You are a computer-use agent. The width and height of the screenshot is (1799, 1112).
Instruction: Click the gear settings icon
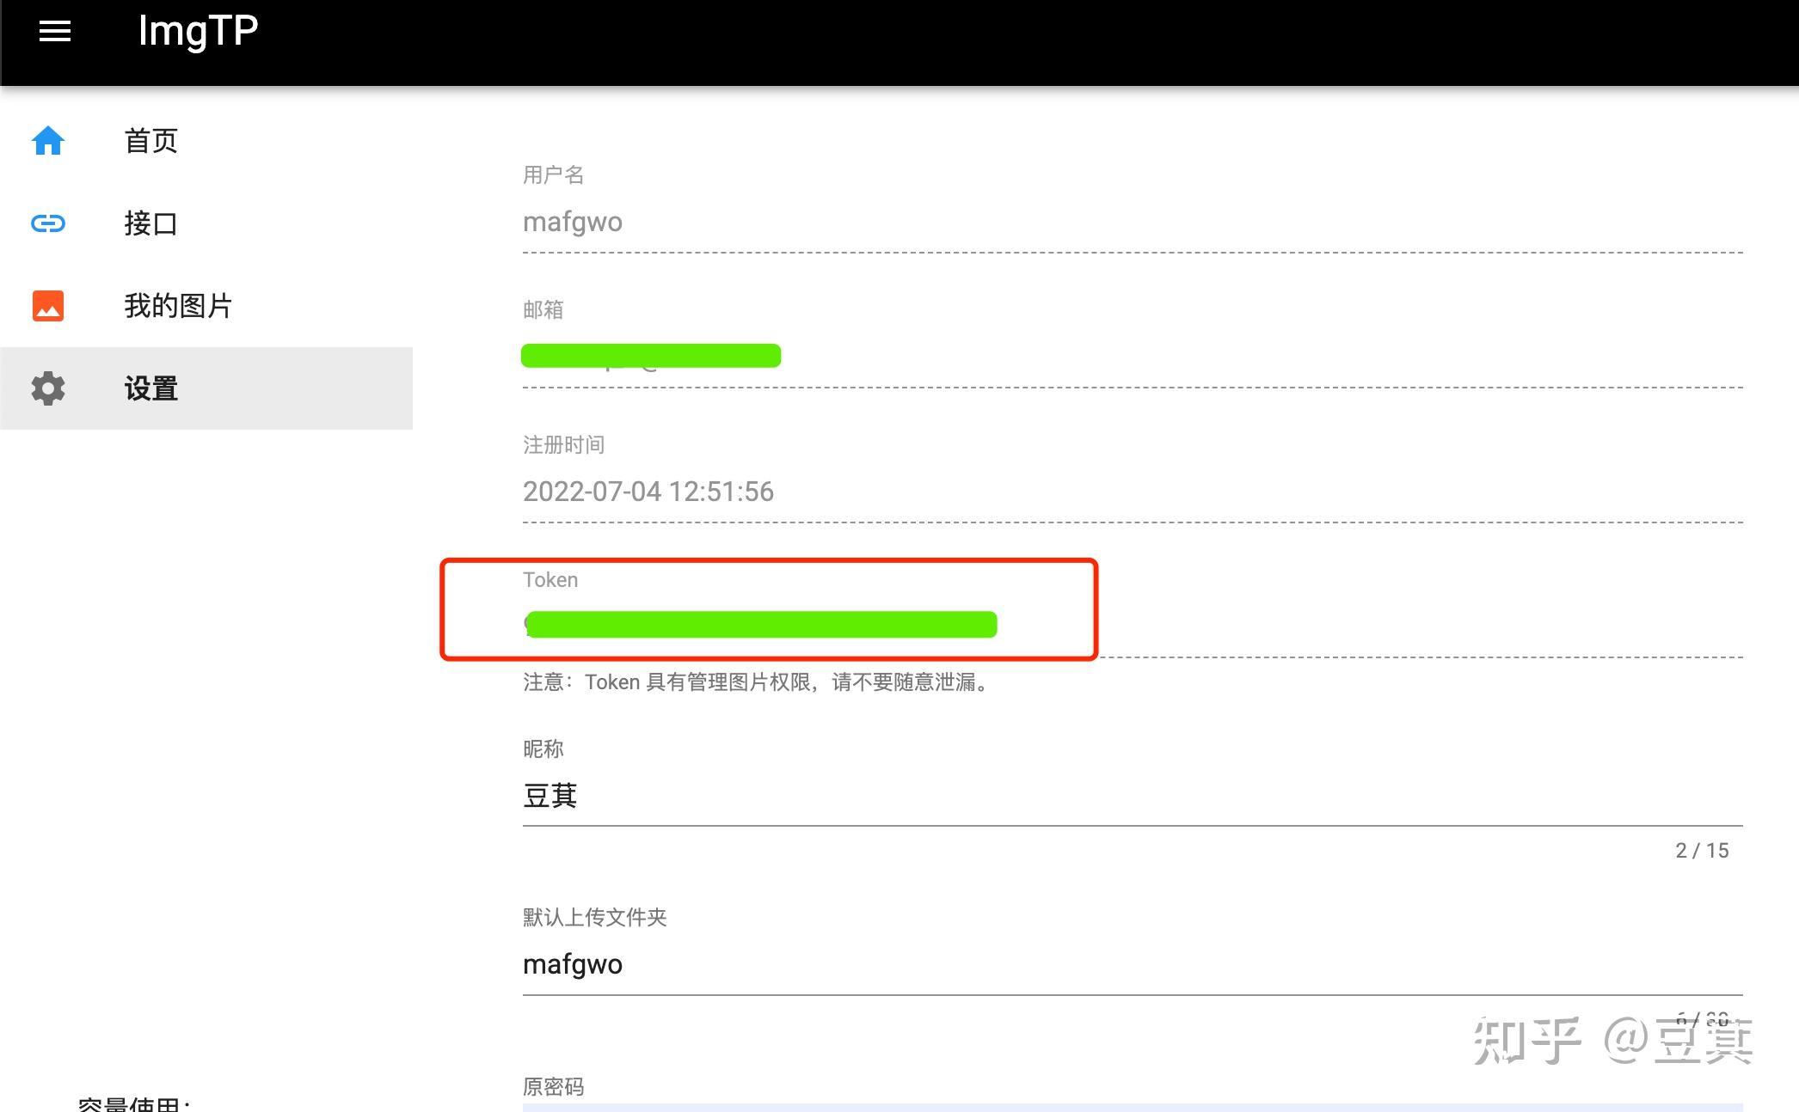(x=48, y=388)
